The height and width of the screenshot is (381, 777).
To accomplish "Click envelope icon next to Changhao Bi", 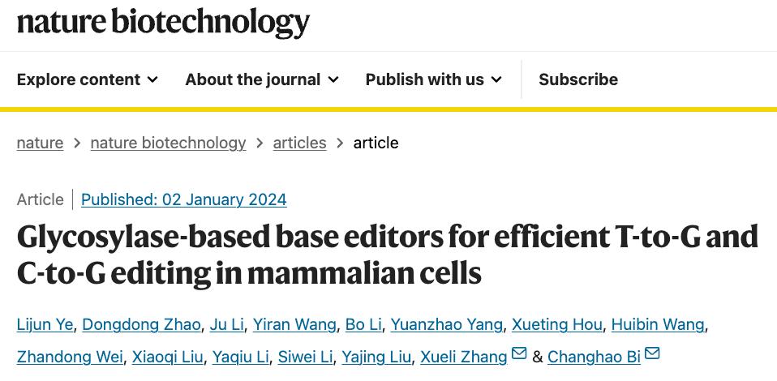I will 652,353.
